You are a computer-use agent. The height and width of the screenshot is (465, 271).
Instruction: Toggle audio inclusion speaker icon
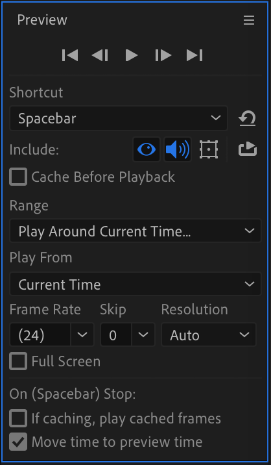pos(178,149)
